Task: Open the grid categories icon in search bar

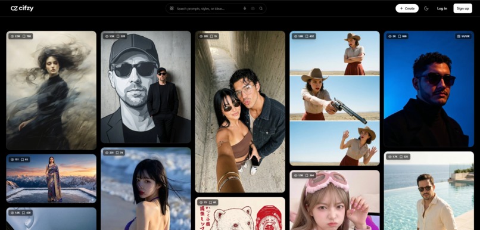Action: coord(172,8)
